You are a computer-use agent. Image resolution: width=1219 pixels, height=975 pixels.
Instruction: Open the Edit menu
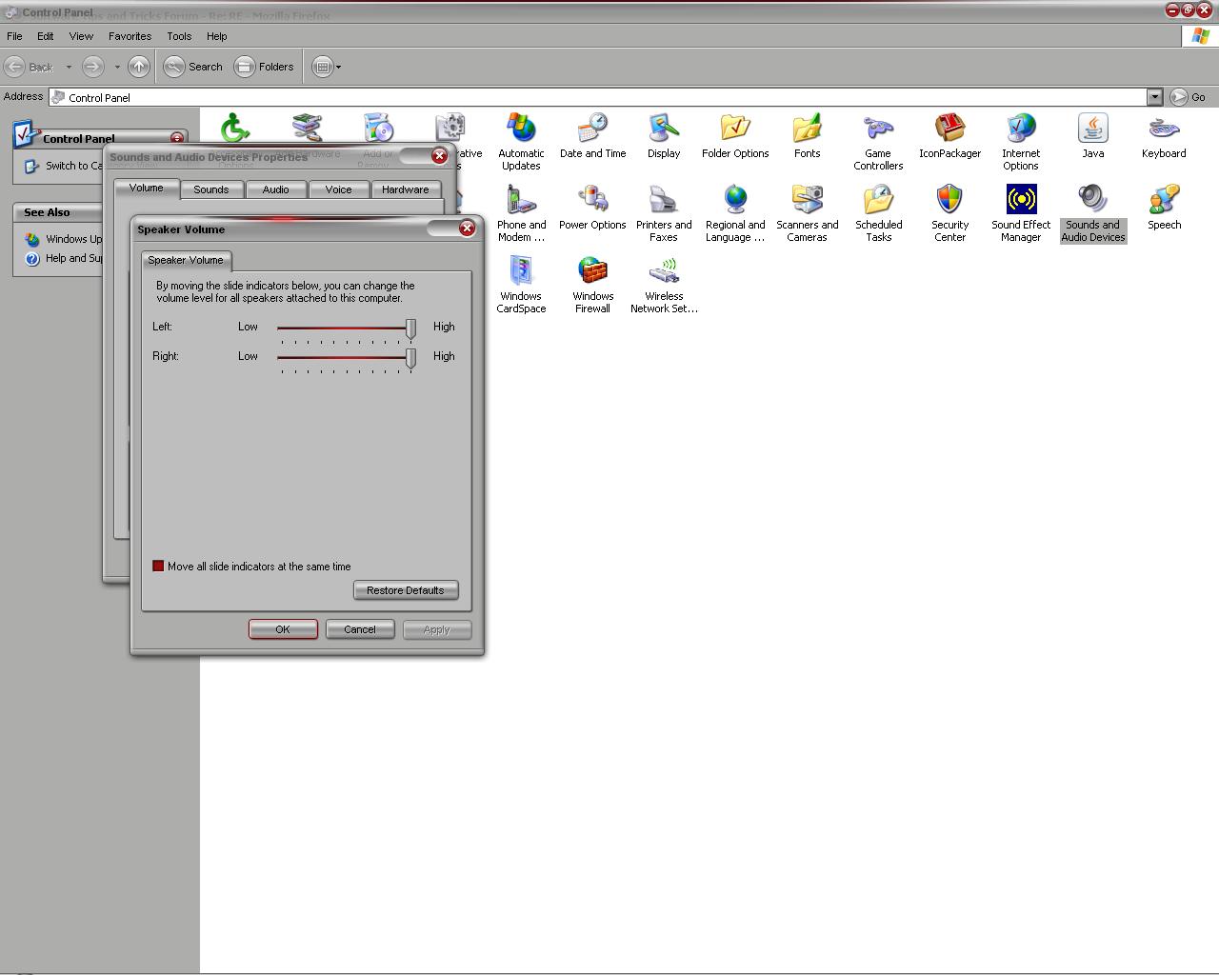click(x=46, y=36)
